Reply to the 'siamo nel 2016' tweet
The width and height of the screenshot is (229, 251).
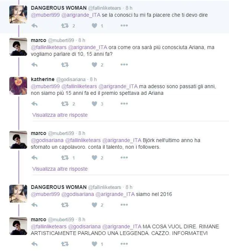35,205
